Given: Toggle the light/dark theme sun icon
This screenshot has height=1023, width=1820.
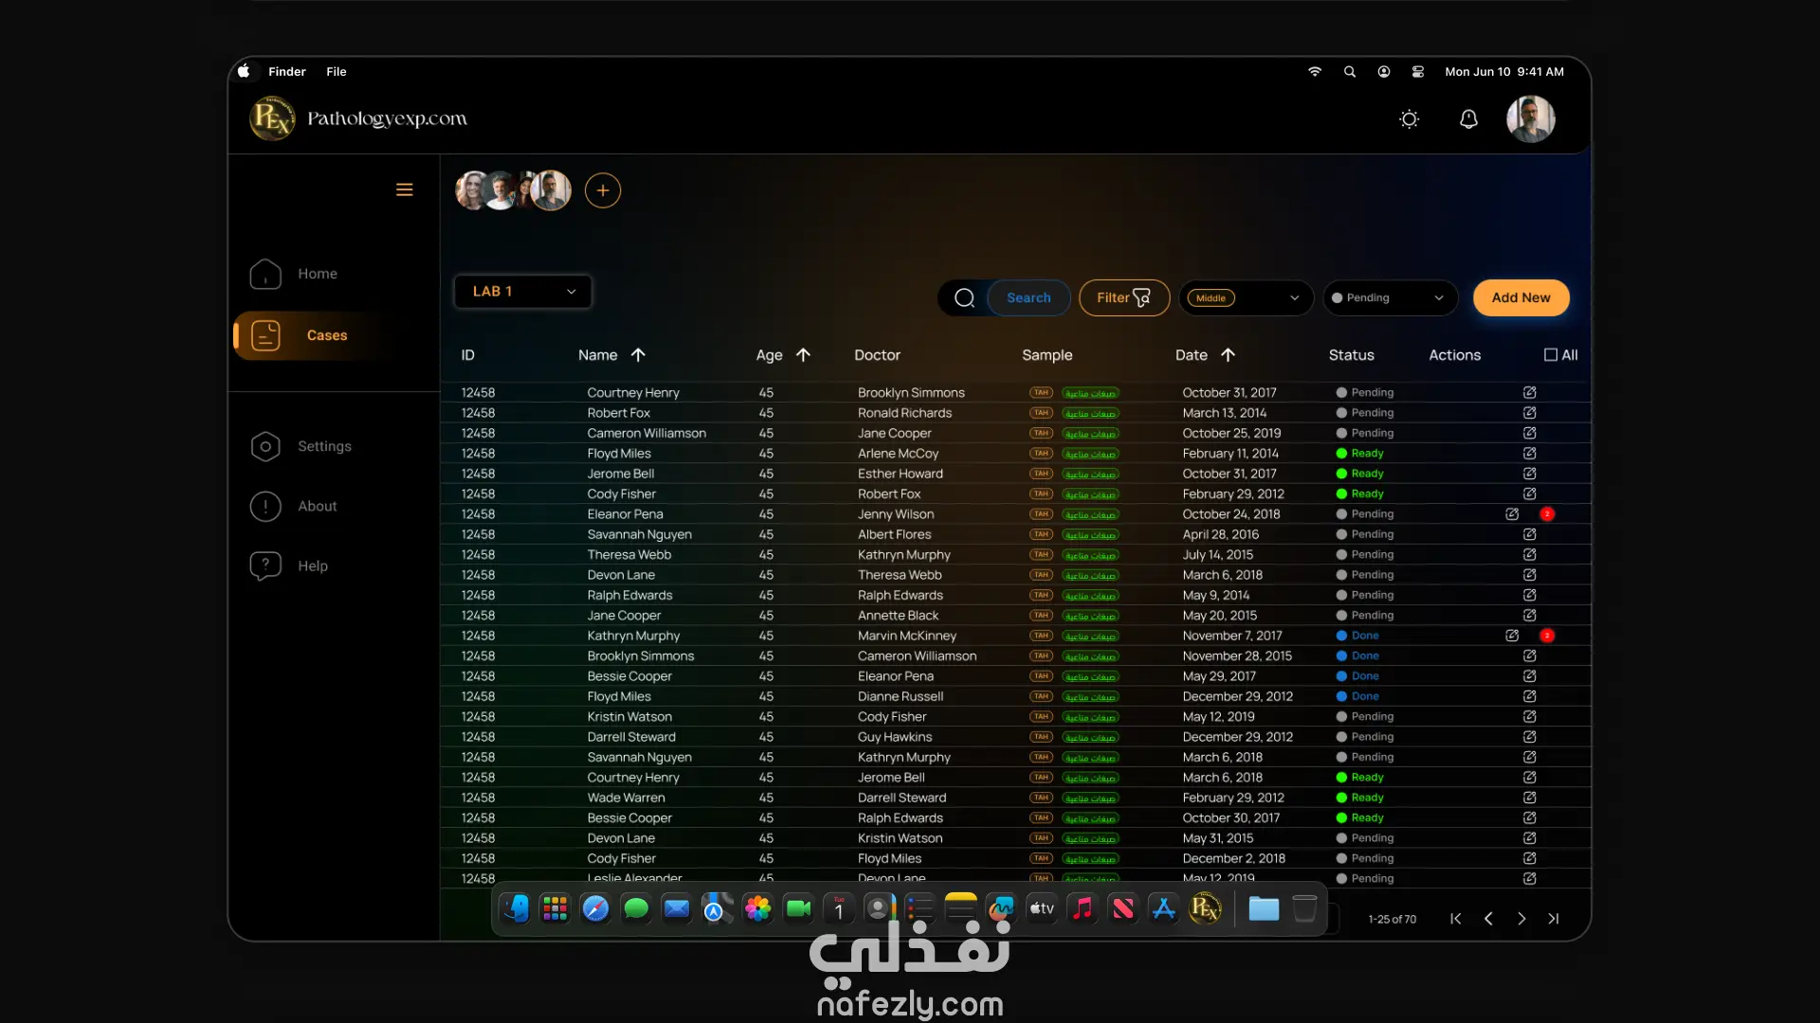Looking at the screenshot, I should [1410, 119].
